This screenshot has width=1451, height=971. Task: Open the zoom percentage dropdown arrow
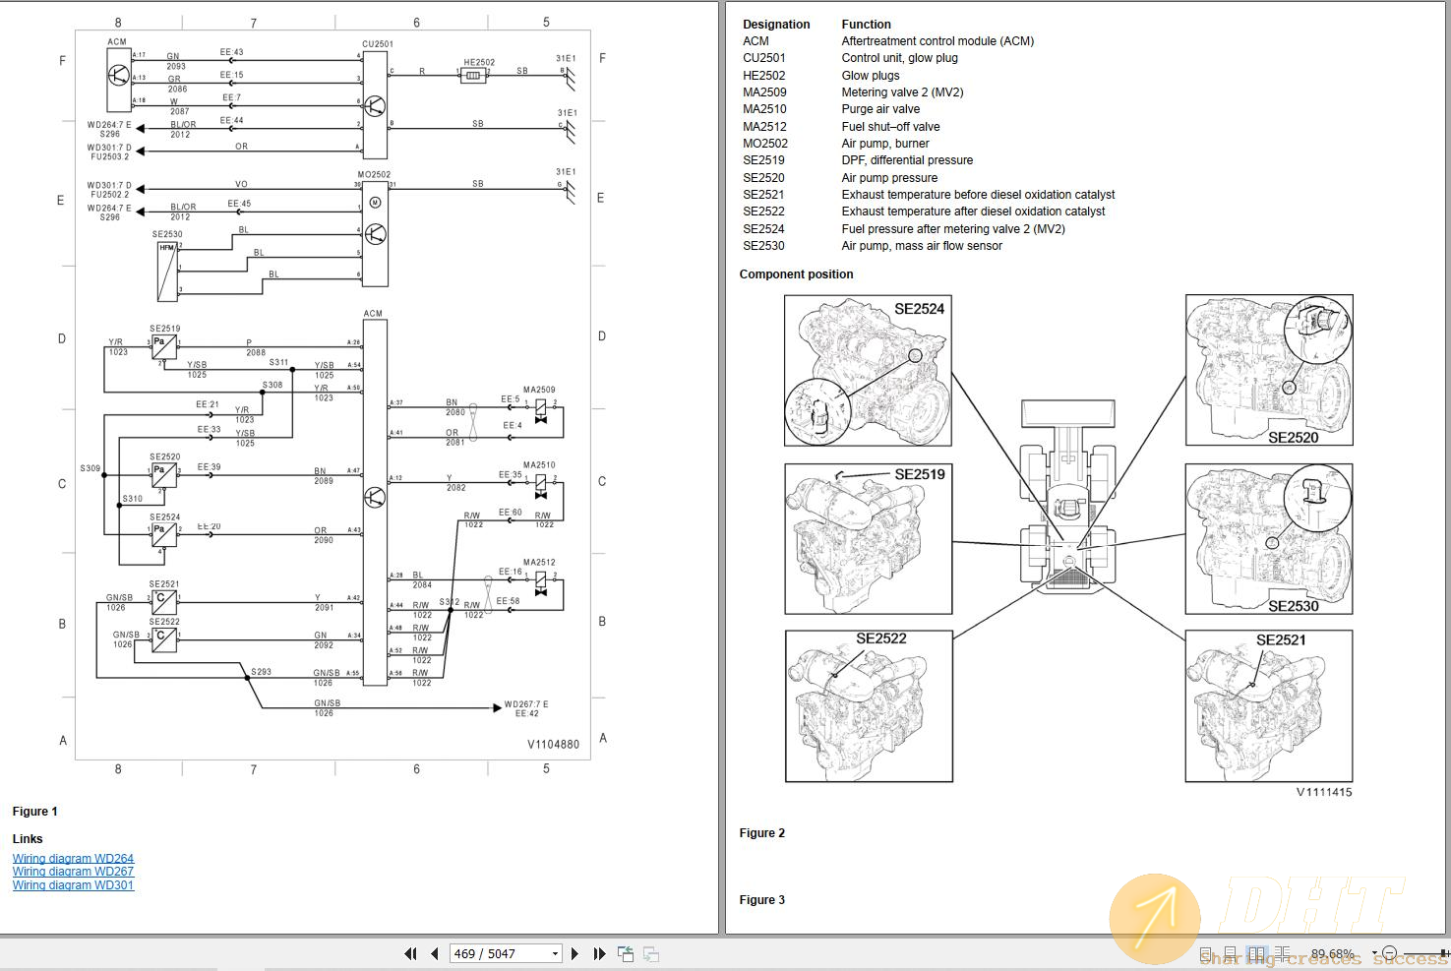pos(1374,953)
